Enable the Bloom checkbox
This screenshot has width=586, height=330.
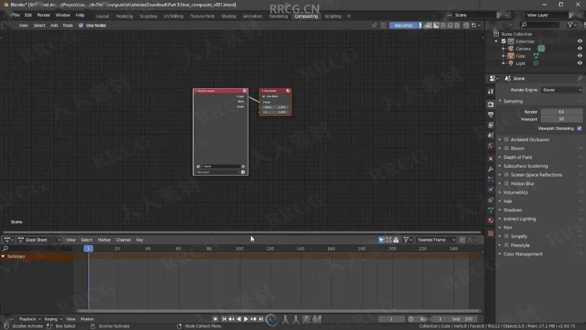coord(506,148)
